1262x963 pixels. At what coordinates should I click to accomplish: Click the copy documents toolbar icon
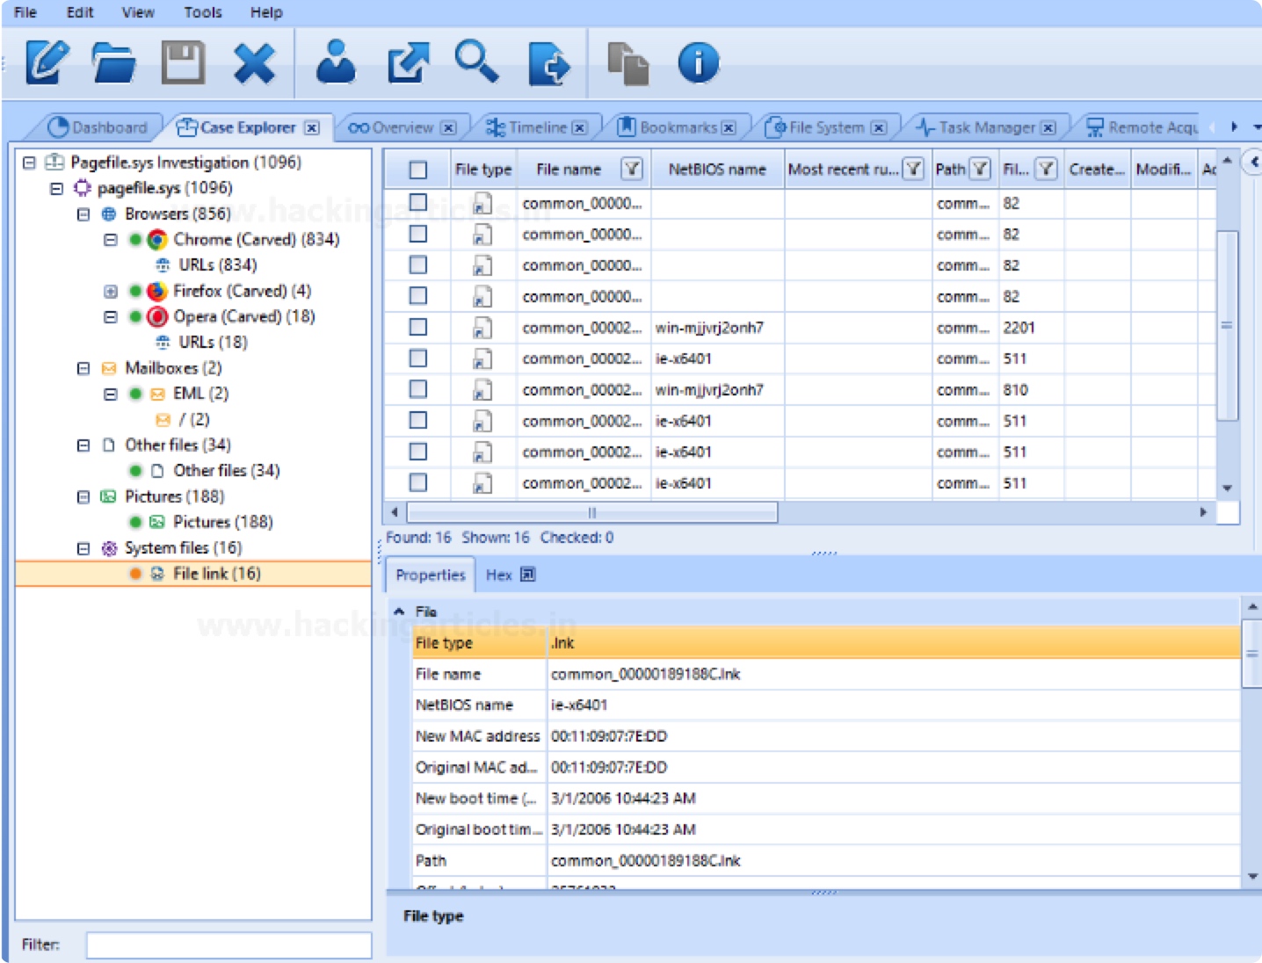pos(627,63)
